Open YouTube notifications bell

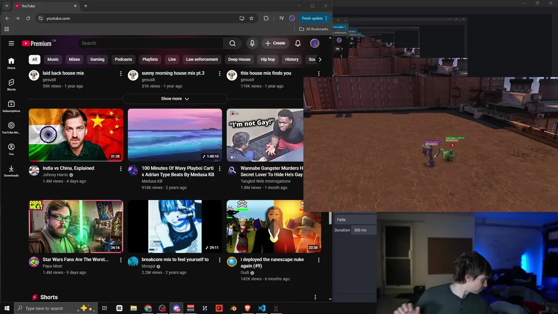click(x=298, y=43)
